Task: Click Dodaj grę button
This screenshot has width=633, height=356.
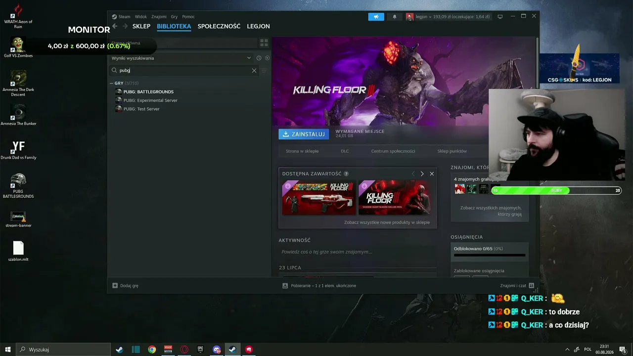Action: tap(125, 285)
